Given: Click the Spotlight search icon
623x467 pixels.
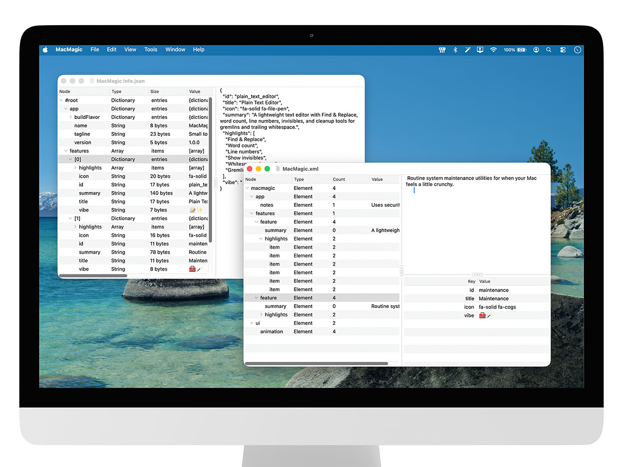Looking at the screenshot, I should (x=549, y=50).
